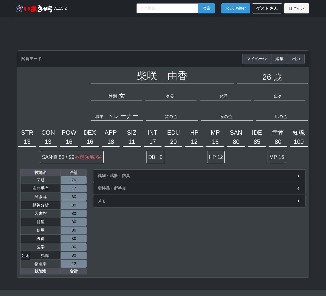Click the 説得 skill total
The height and width of the screenshot is (296, 326).
[x=74, y=239]
